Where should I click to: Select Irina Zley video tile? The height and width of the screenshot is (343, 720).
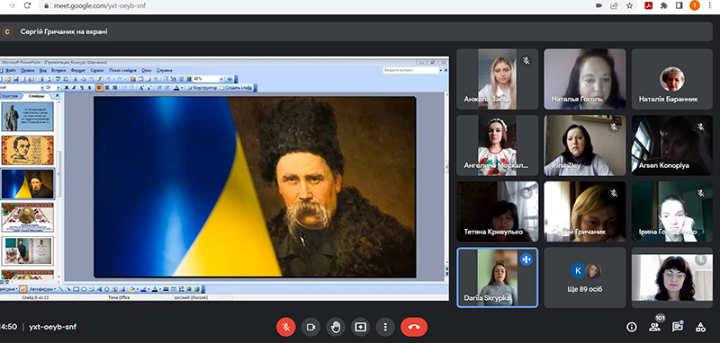585,145
